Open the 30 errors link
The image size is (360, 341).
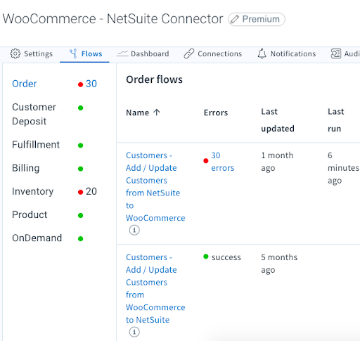tap(222, 162)
